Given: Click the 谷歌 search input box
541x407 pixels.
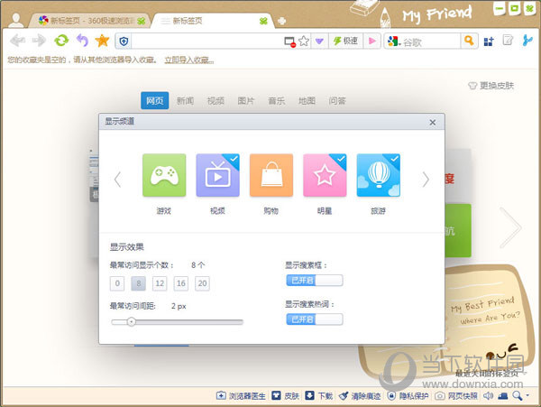Looking at the screenshot, I should (x=431, y=42).
